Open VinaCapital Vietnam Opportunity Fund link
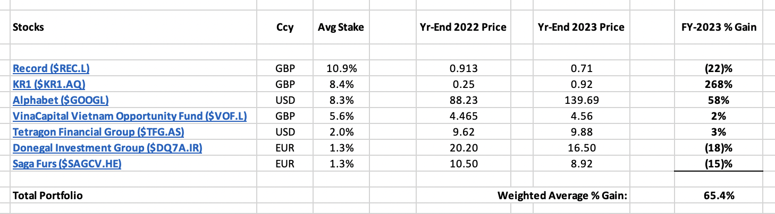Screen dimensions: 775x214 tap(129, 117)
